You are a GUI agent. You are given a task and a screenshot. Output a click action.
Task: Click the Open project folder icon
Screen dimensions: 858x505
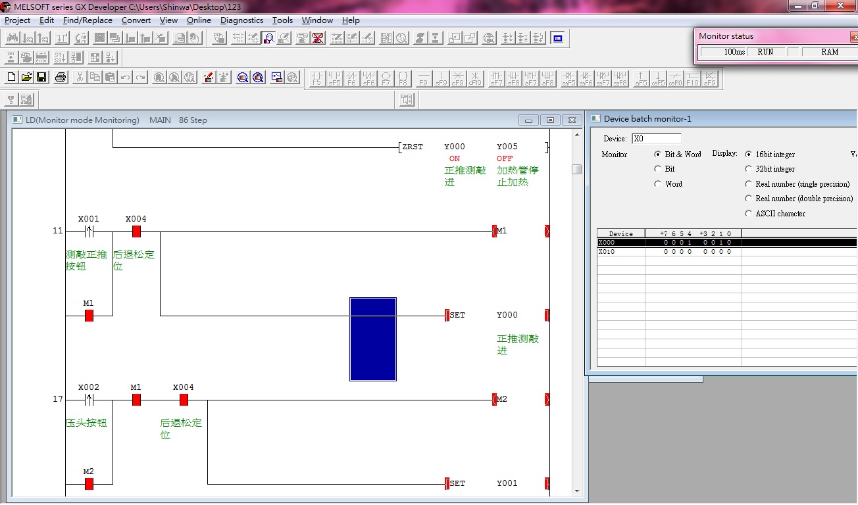pos(26,78)
